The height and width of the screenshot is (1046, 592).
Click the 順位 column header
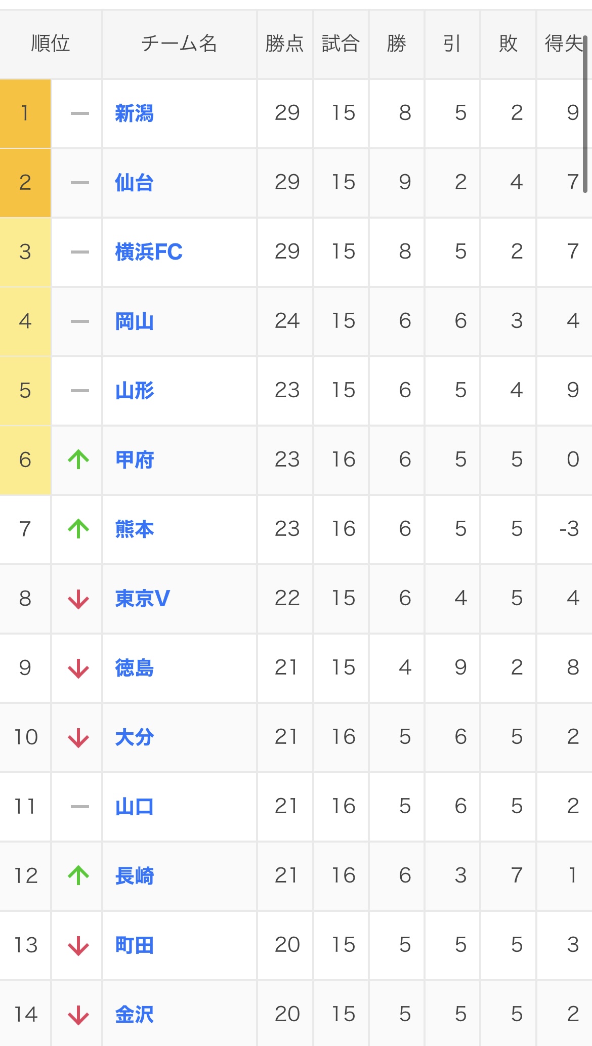[51, 44]
